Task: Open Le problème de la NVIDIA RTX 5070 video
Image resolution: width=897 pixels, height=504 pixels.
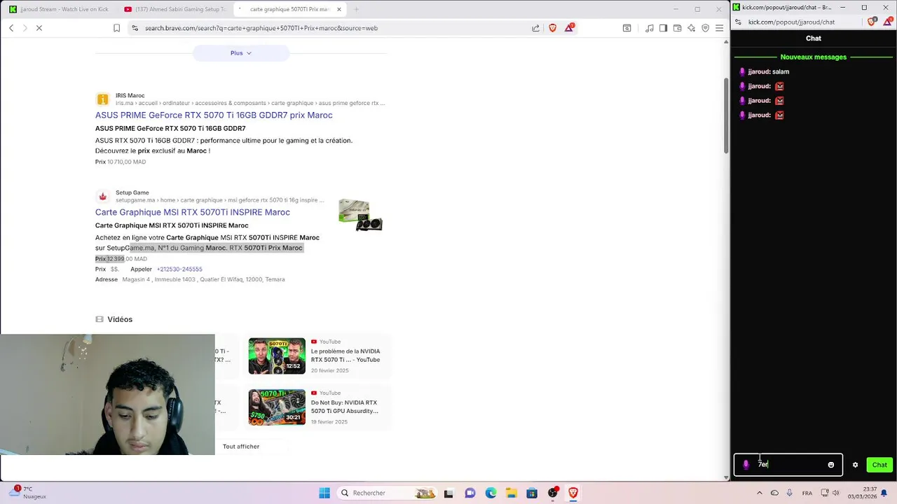Action: tap(345, 356)
